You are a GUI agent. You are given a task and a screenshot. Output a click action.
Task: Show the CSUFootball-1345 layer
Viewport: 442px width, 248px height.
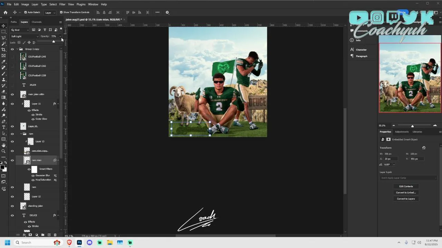click(12, 56)
